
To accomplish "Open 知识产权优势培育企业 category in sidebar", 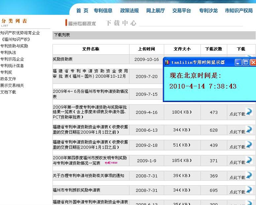I will pos(20,33).
